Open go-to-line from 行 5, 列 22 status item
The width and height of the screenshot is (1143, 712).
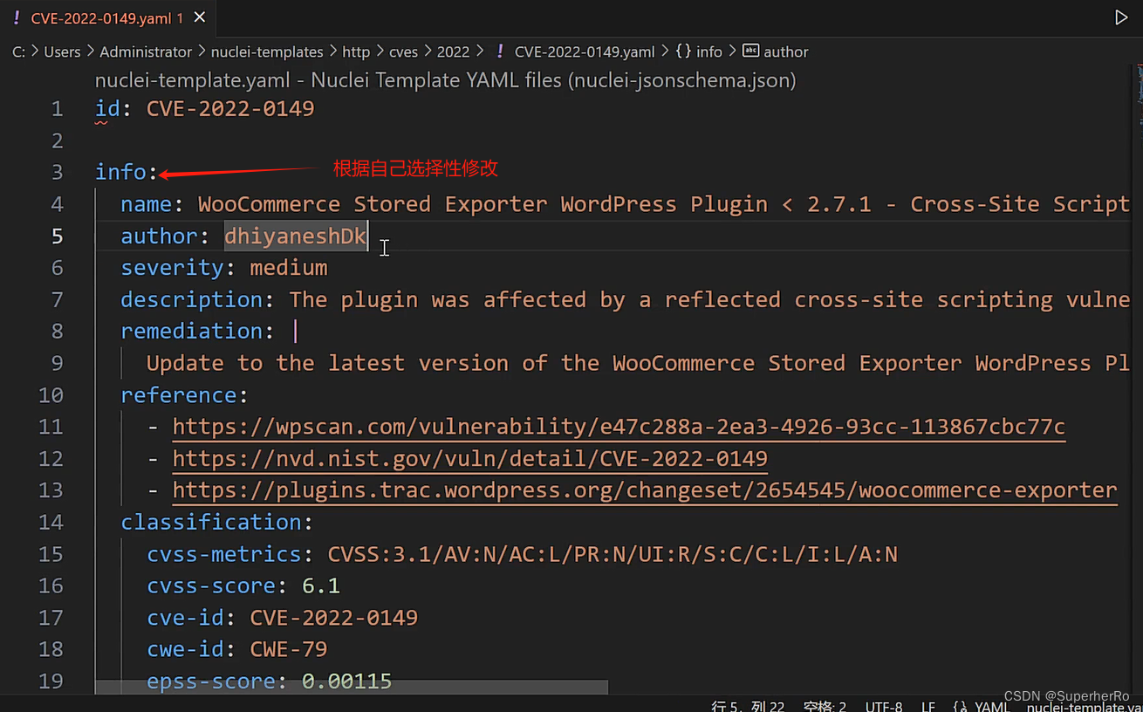748,706
